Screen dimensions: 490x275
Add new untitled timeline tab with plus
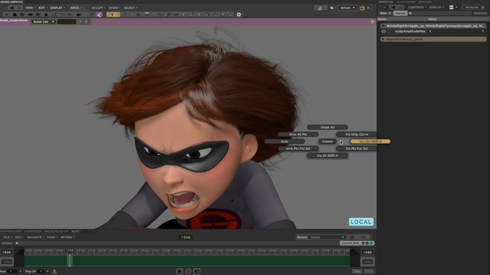(x=17, y=243)
